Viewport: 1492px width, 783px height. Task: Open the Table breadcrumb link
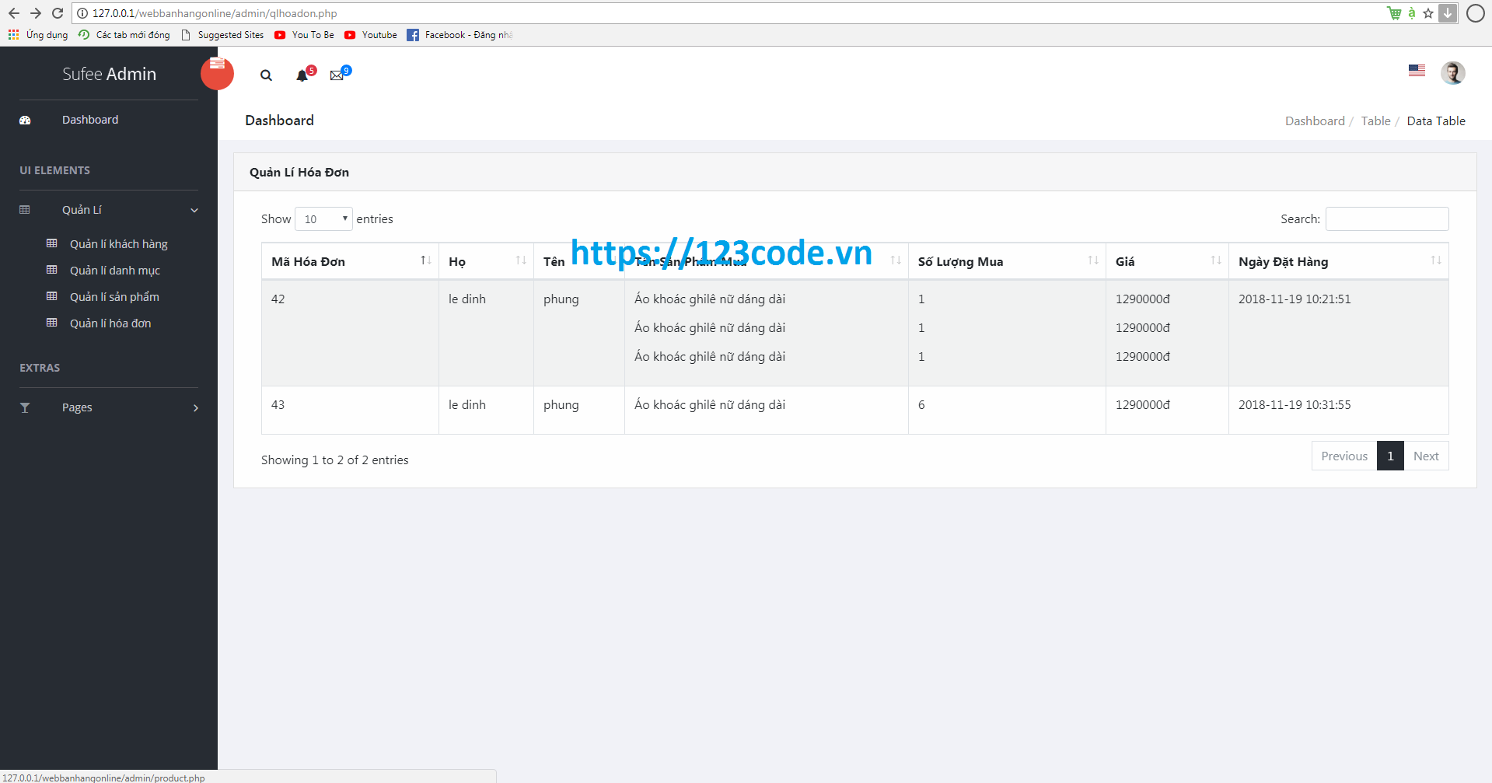coord(1375,121)
